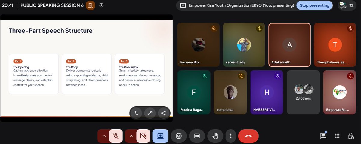
Task: Click the Part 1 badge on the slide
Action: pyautogui.click(x=18, y=61)
